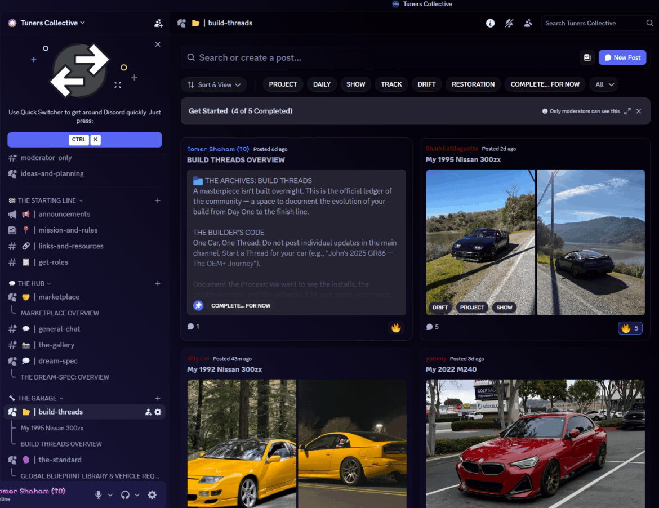Viewport: 659px width, 508px height.
Task: Open the get-roles channel
Action: point(84,262)
